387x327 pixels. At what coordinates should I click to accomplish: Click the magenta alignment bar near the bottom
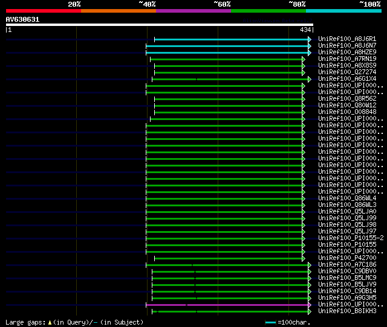227,305
